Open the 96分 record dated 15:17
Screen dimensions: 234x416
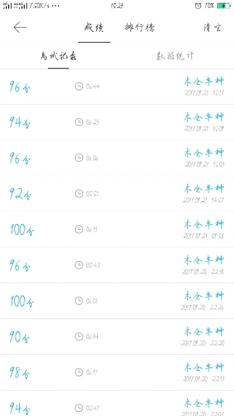coord(117,87)
